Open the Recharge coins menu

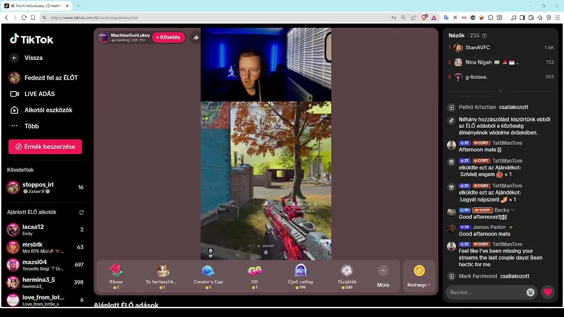point(419,276)
